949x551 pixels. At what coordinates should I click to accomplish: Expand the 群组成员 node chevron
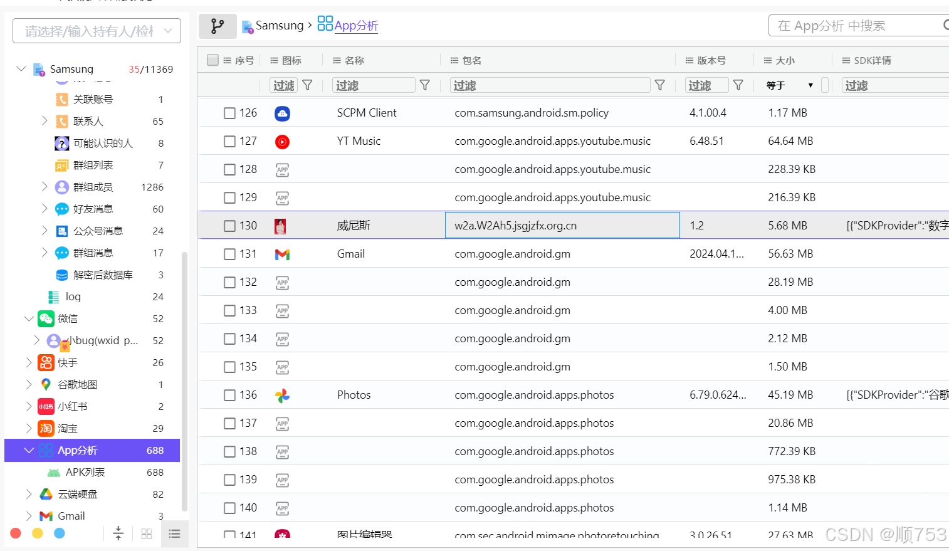click(45, 186)
